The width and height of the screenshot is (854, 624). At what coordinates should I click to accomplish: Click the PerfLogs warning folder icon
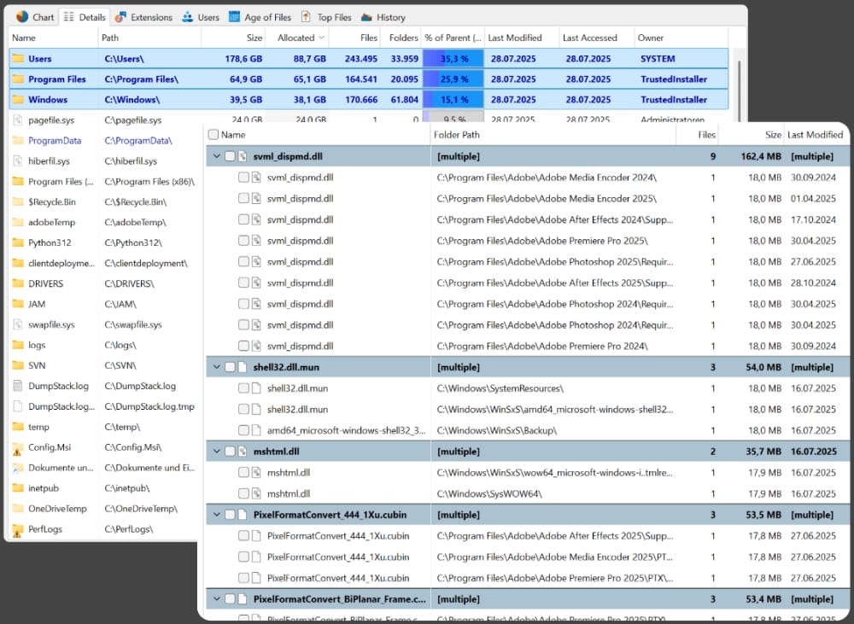(x=18, y=530)
